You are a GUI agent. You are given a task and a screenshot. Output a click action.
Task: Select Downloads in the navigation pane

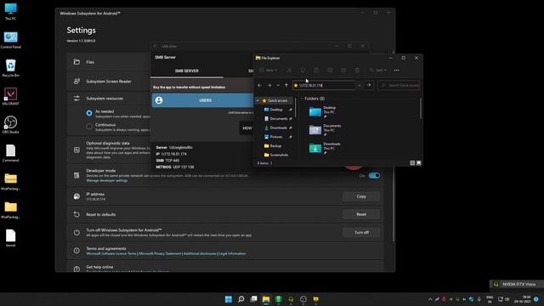[x=278, y=127]
